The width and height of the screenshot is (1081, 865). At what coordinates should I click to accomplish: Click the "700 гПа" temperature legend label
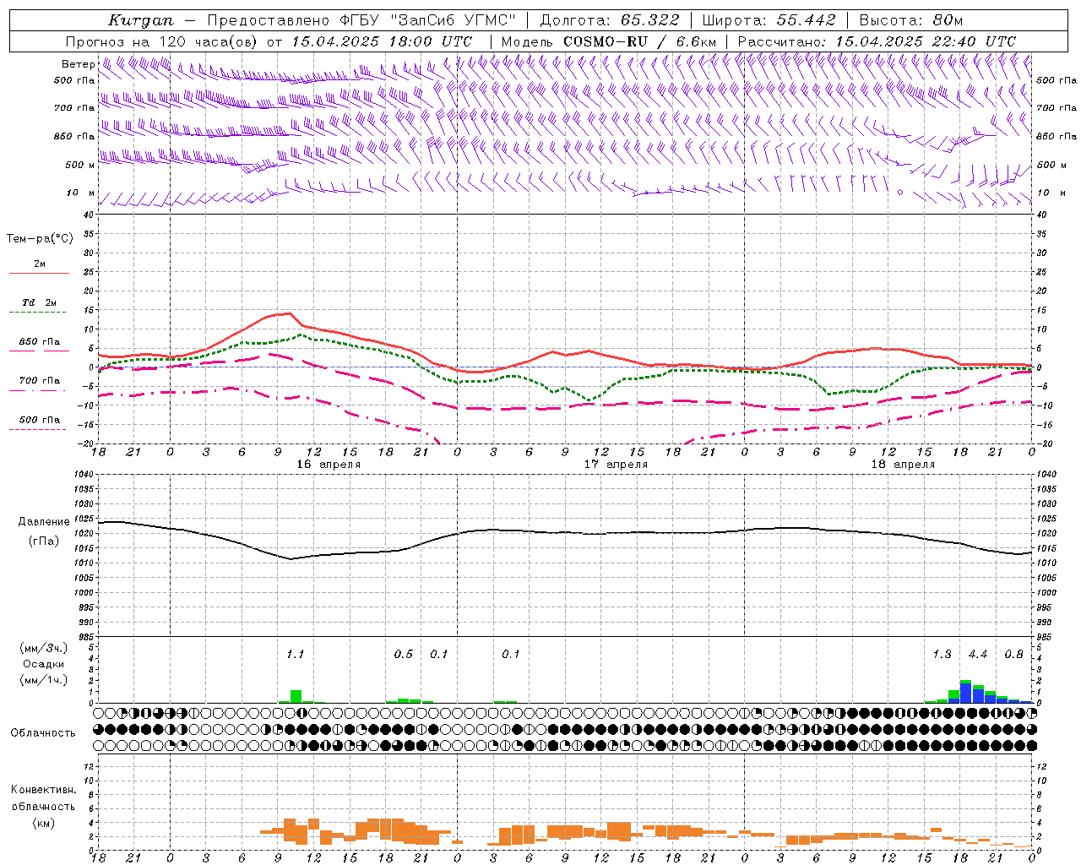tap(40, 381)
